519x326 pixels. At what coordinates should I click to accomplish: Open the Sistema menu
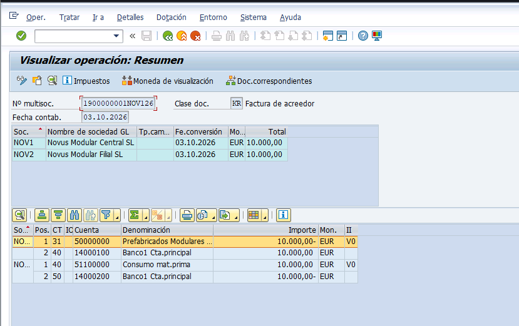254,18
